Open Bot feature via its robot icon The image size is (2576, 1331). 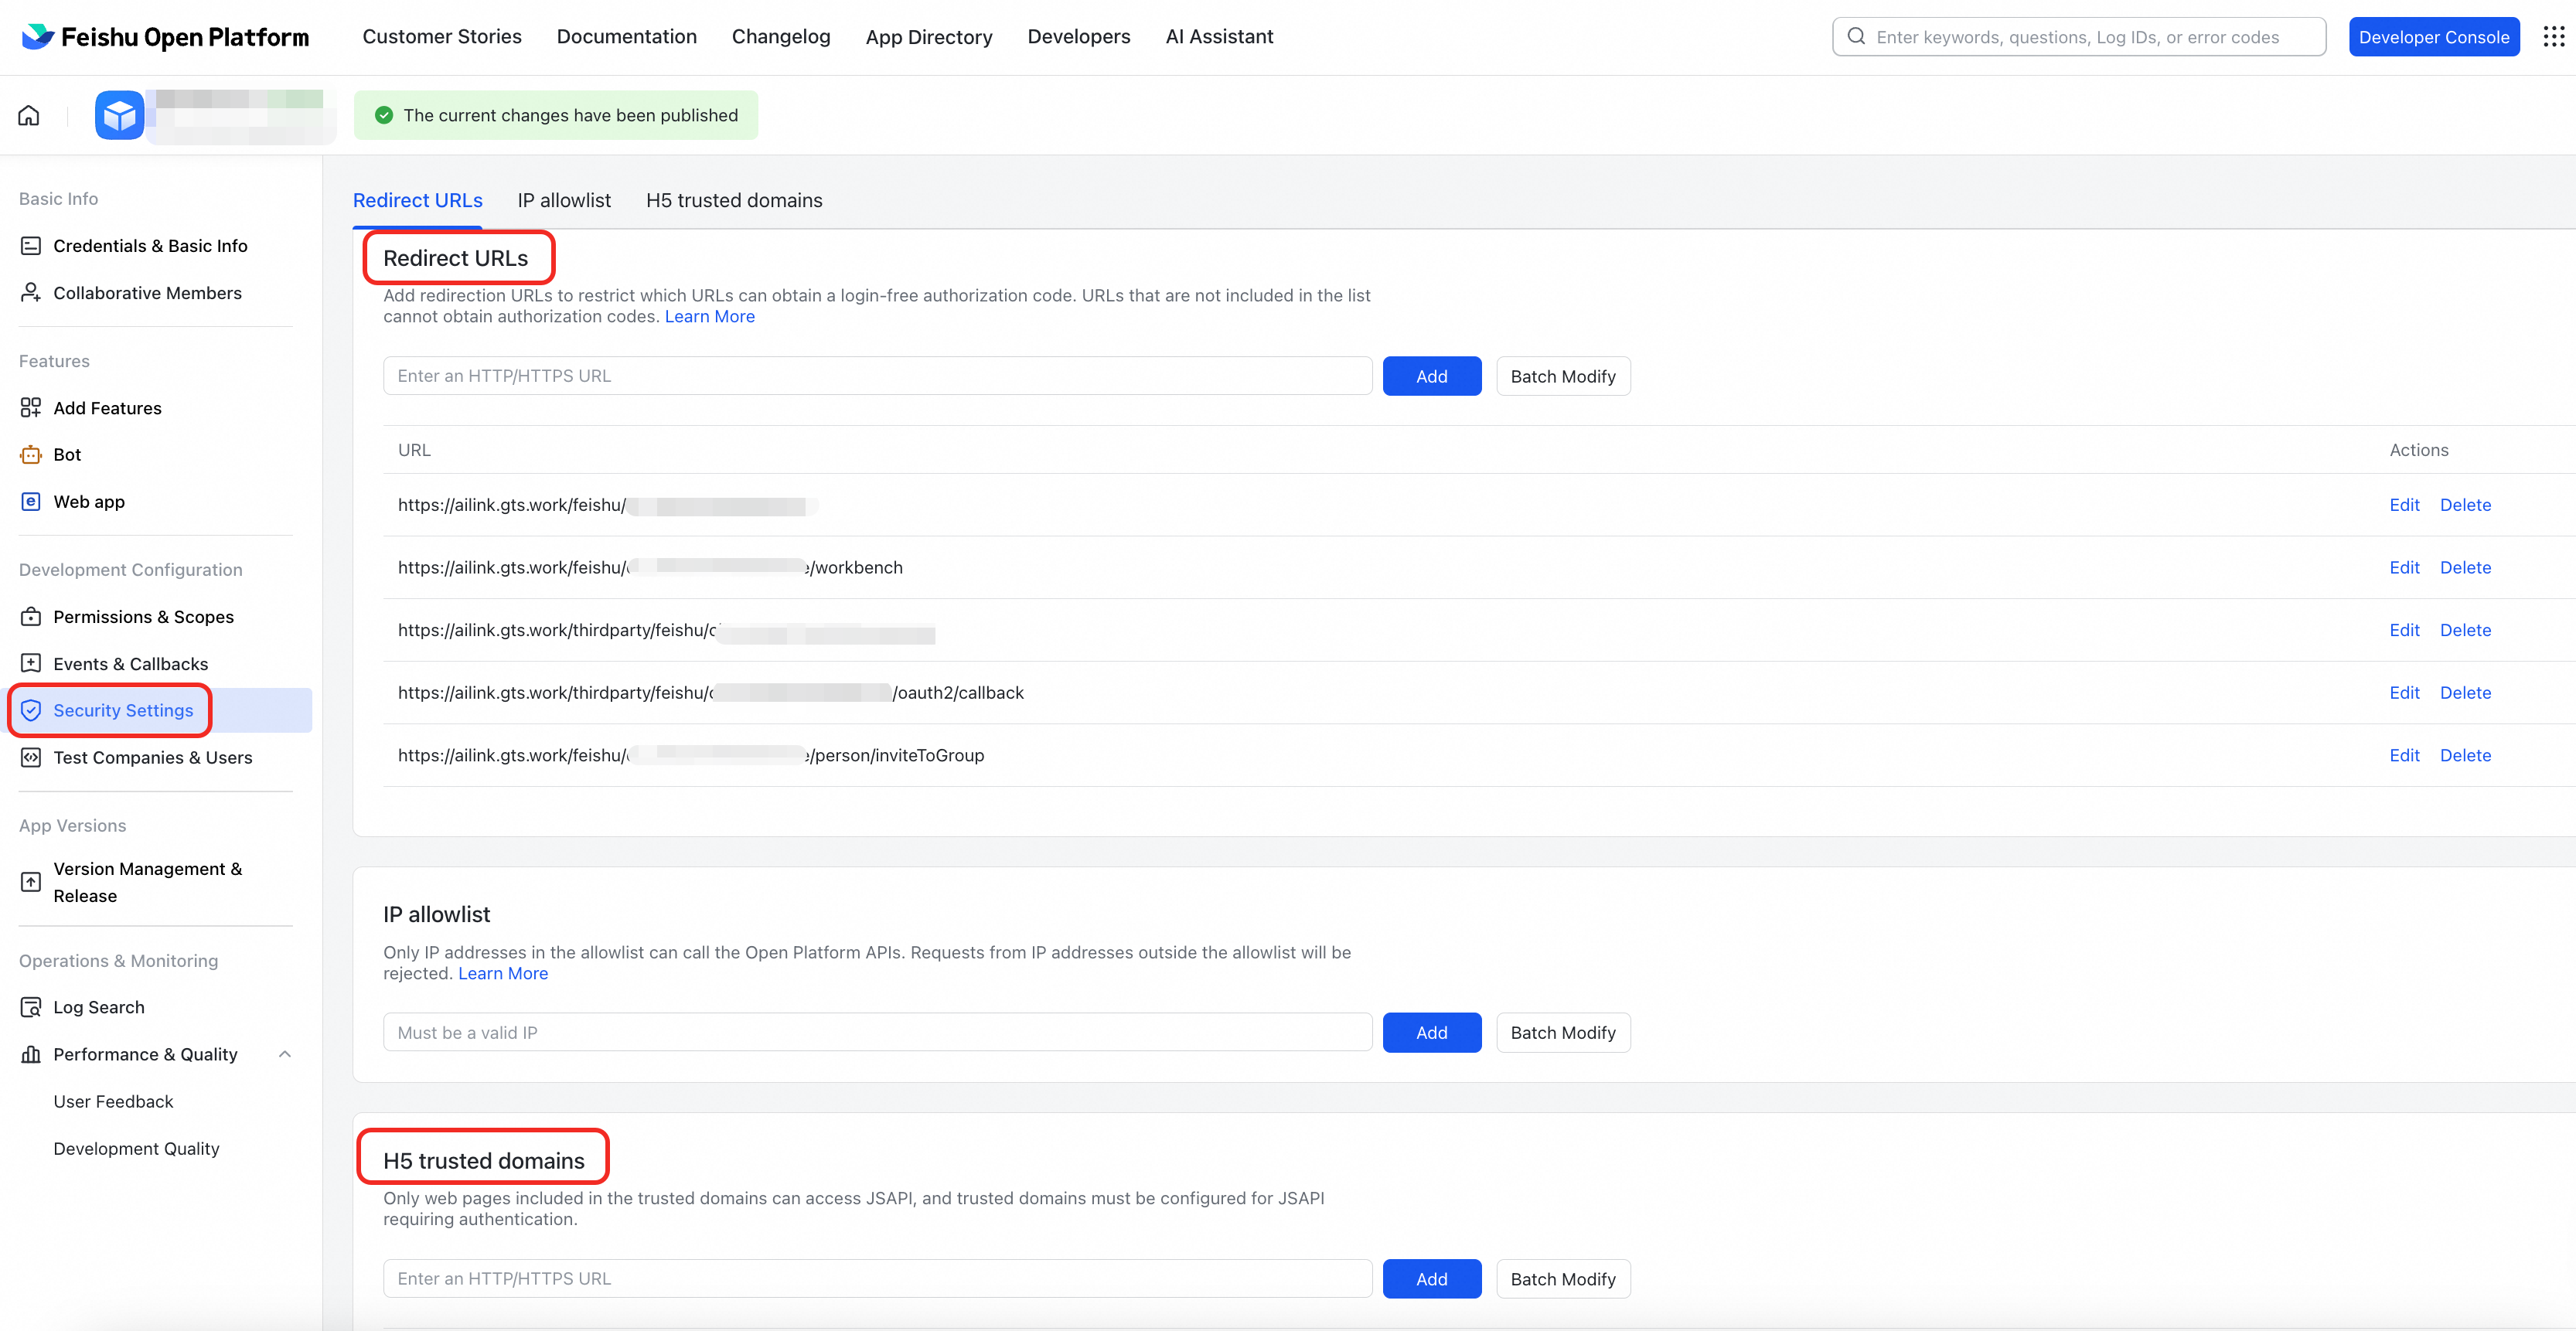pos(31,455)
